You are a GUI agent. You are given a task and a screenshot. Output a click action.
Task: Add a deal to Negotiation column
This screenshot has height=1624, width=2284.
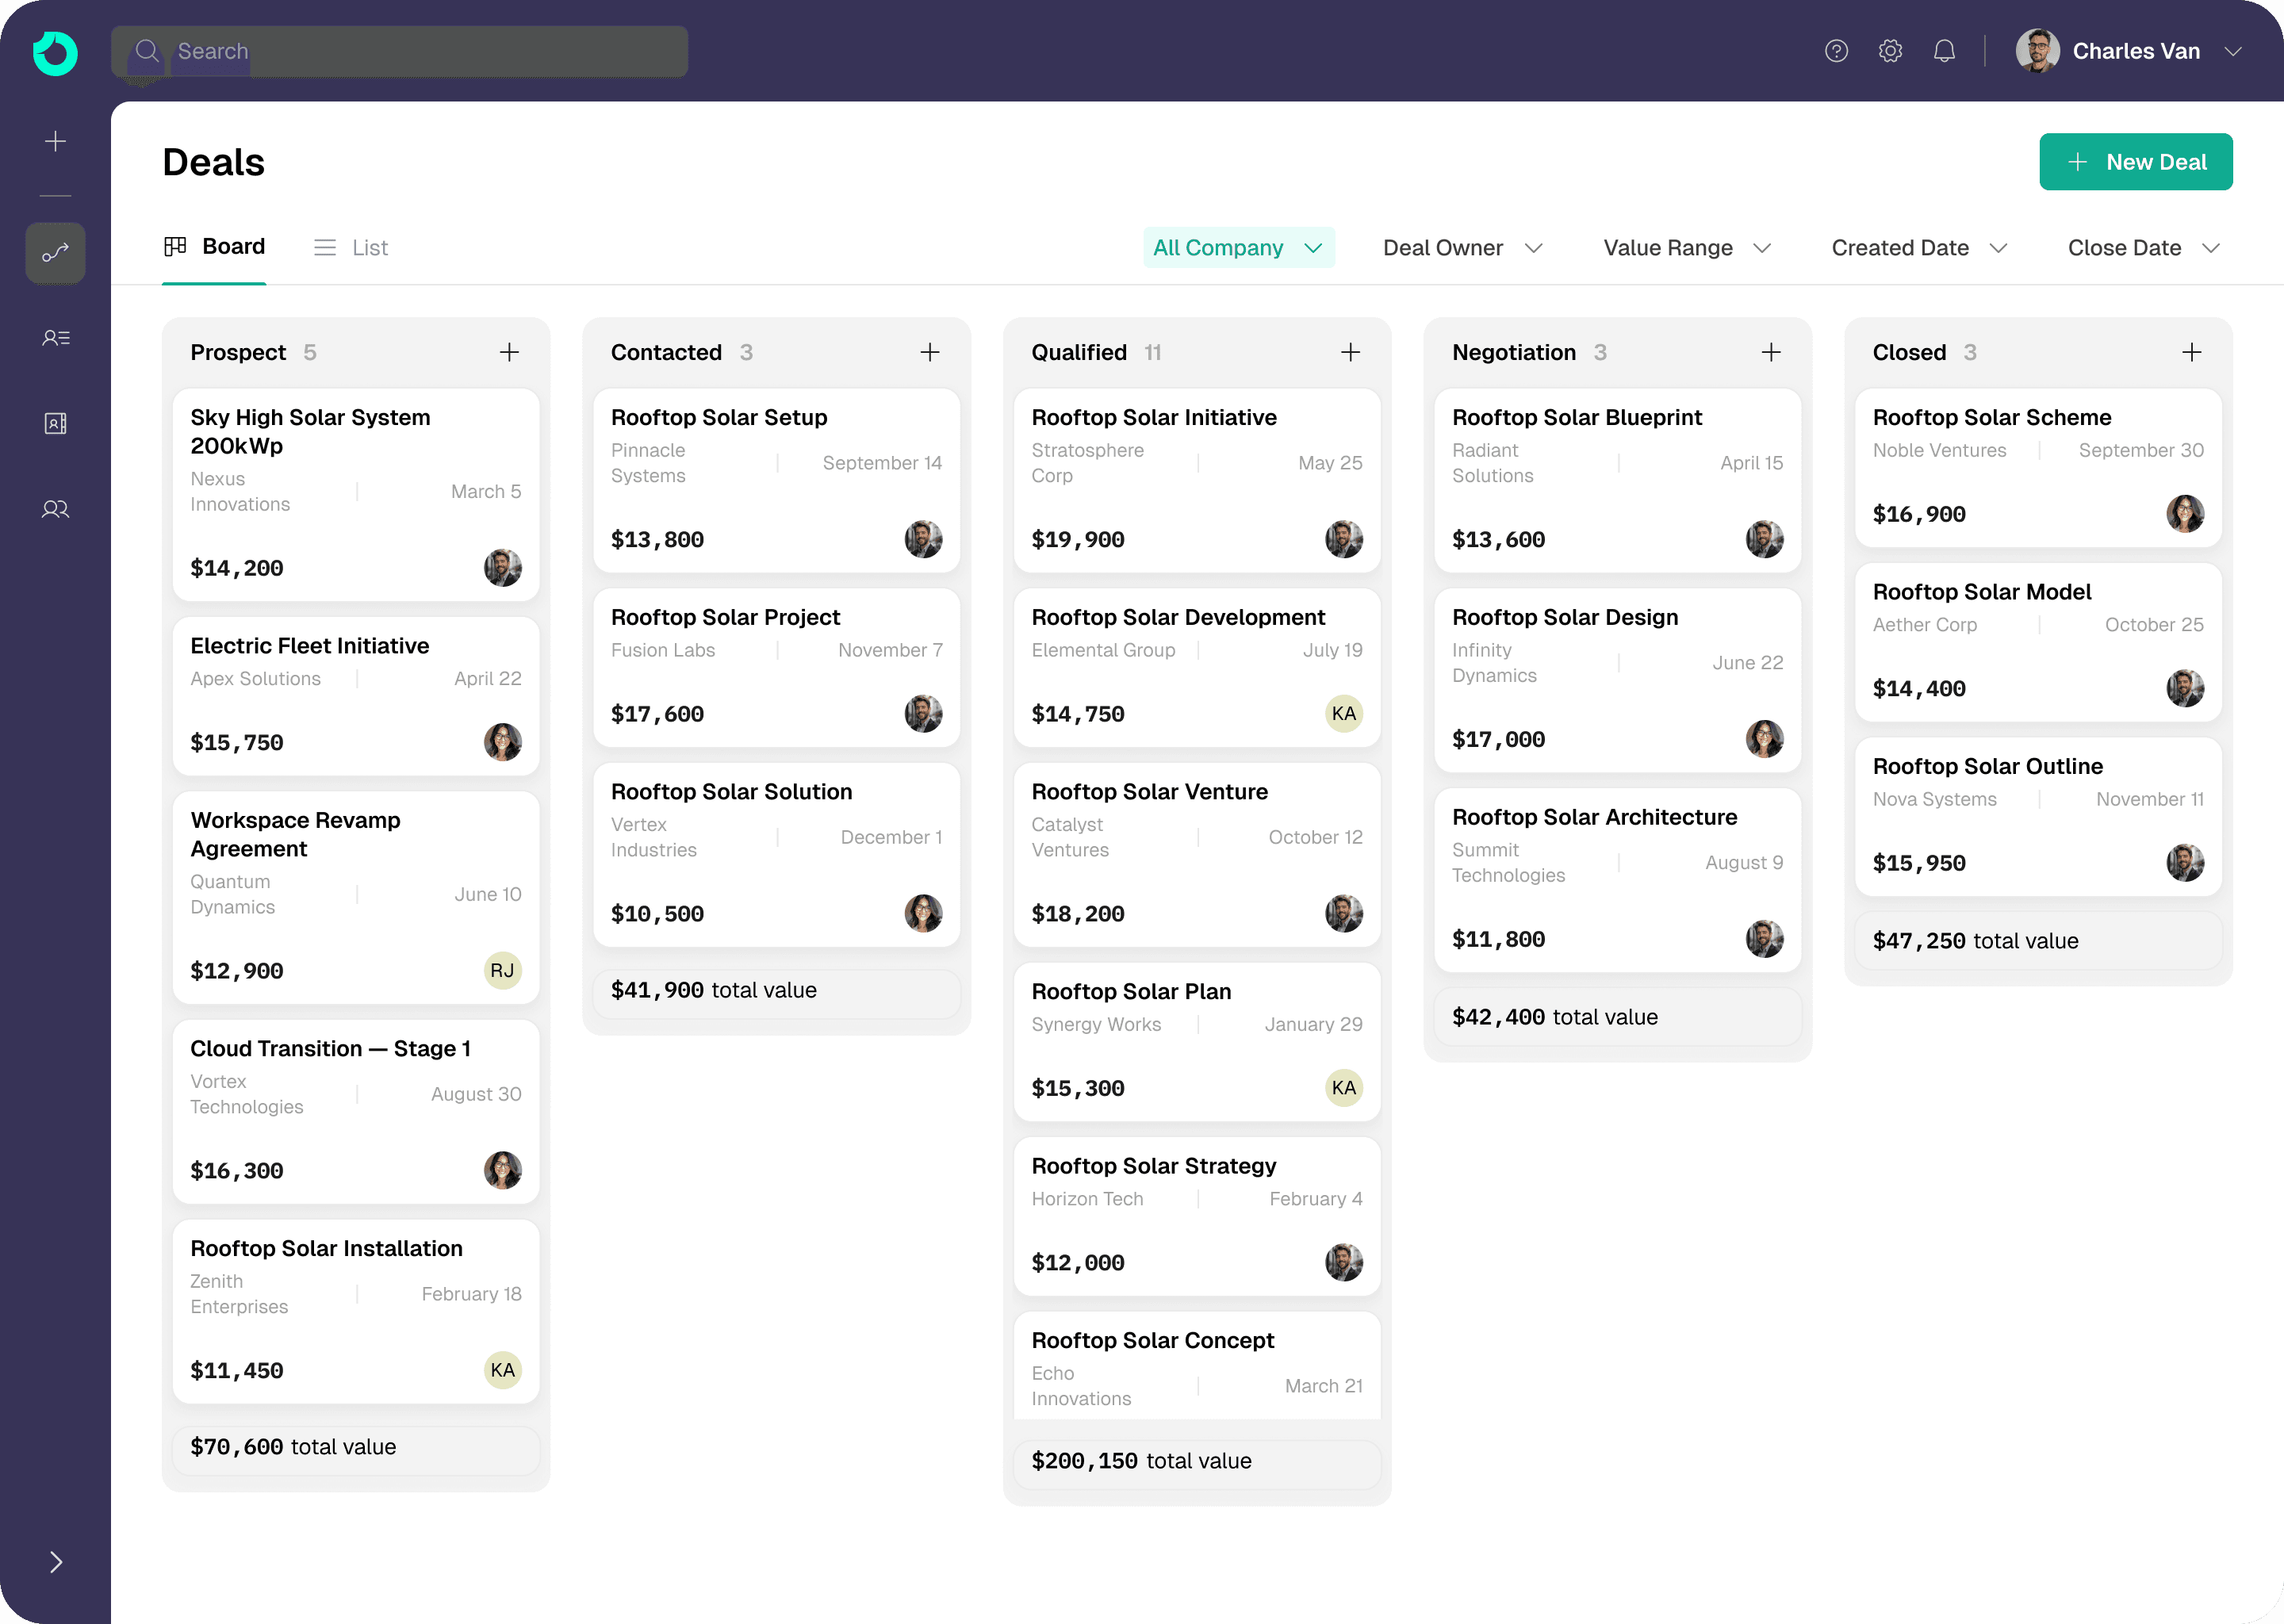(x=1771, y=352)
